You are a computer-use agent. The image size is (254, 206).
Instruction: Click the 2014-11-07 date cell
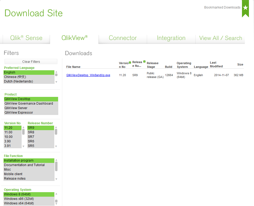[x=221, y=75]
